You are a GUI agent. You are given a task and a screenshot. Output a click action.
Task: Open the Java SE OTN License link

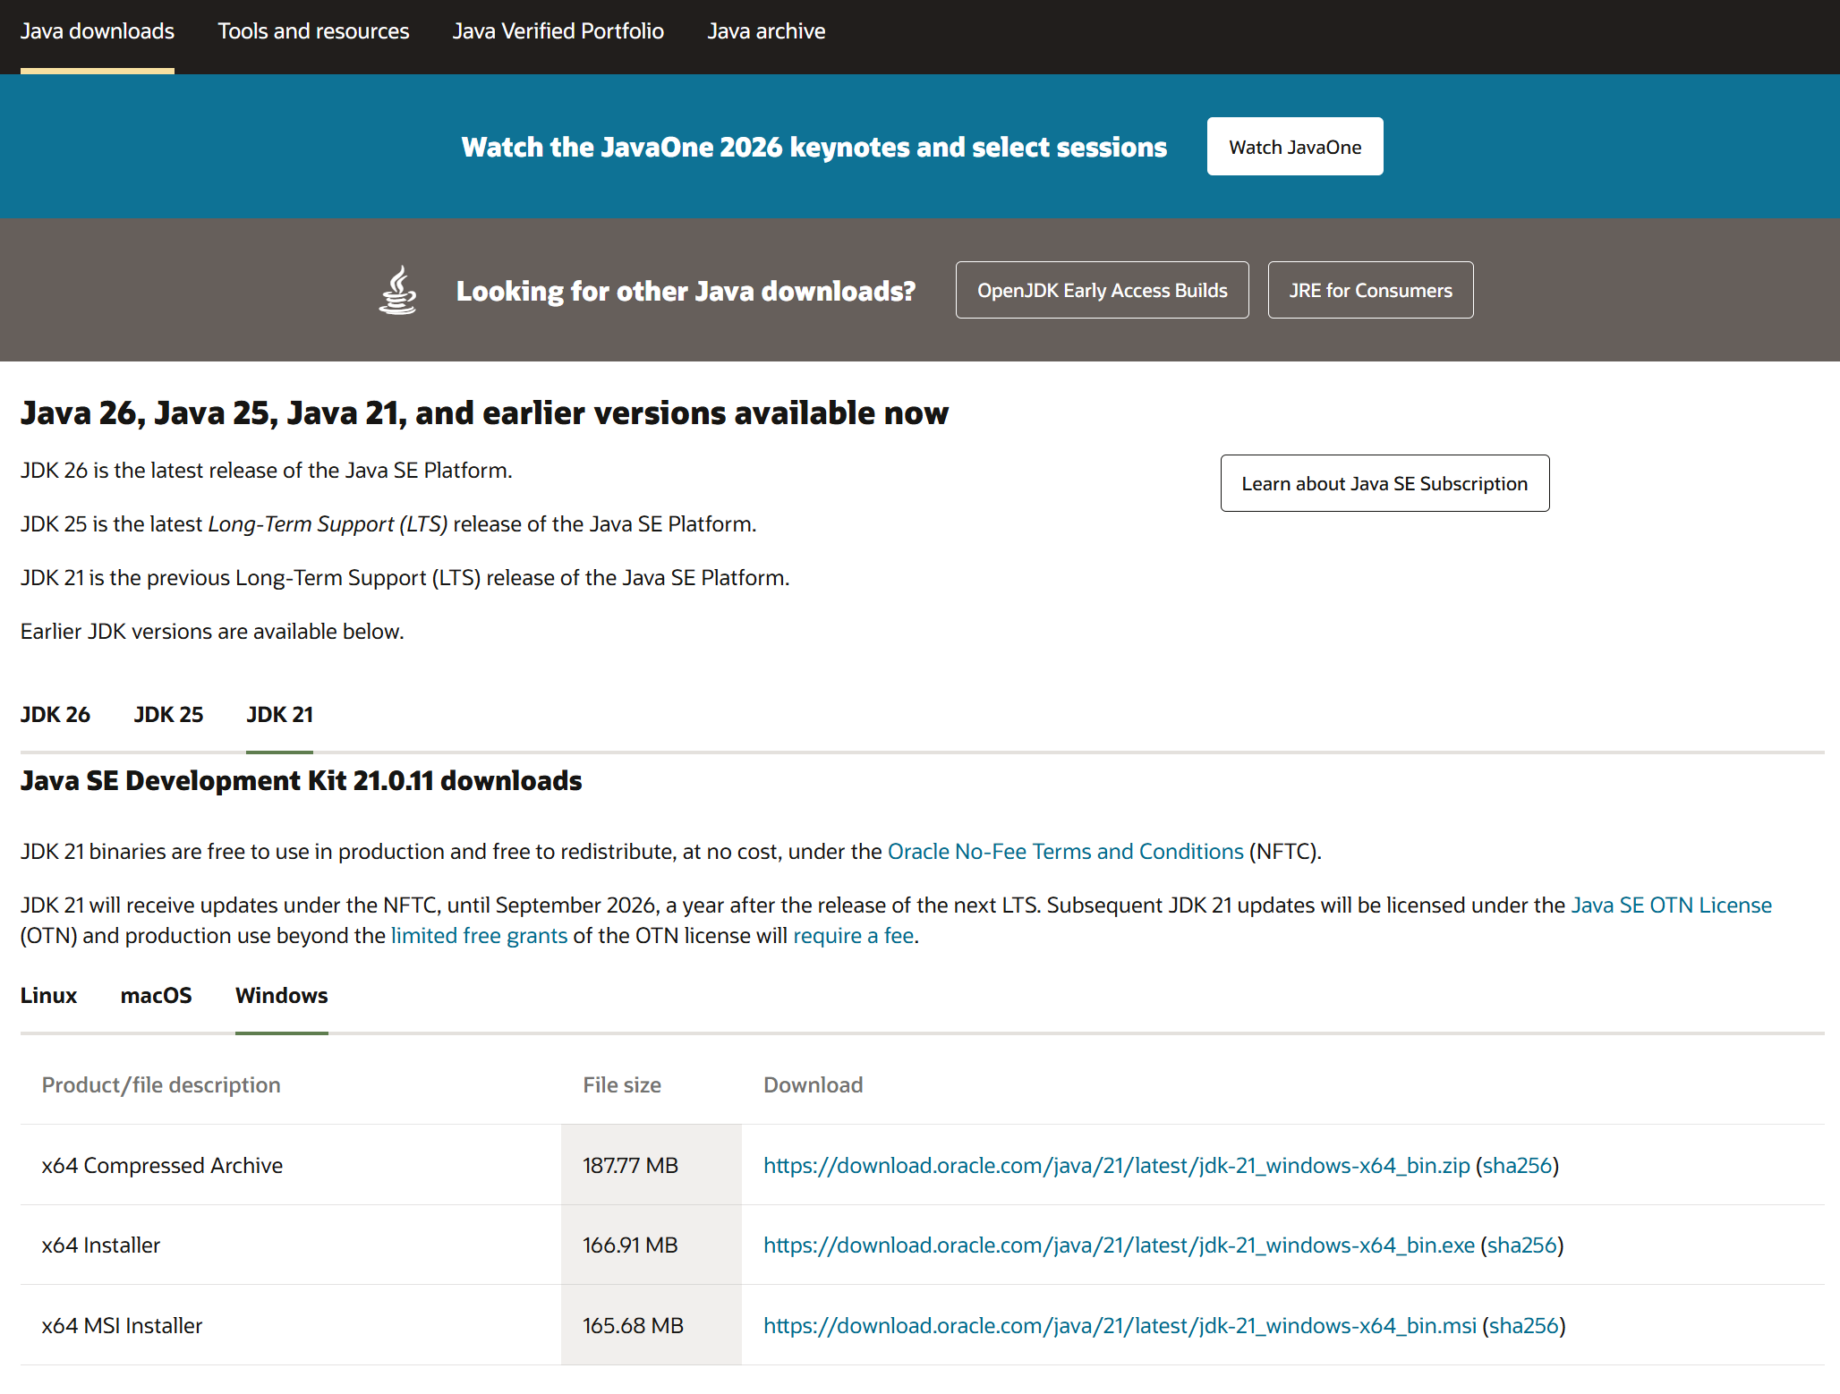point(1672,905)
